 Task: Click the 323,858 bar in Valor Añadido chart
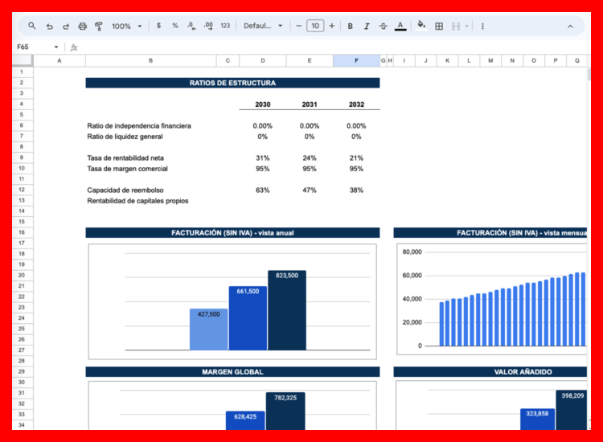point(537,419)
